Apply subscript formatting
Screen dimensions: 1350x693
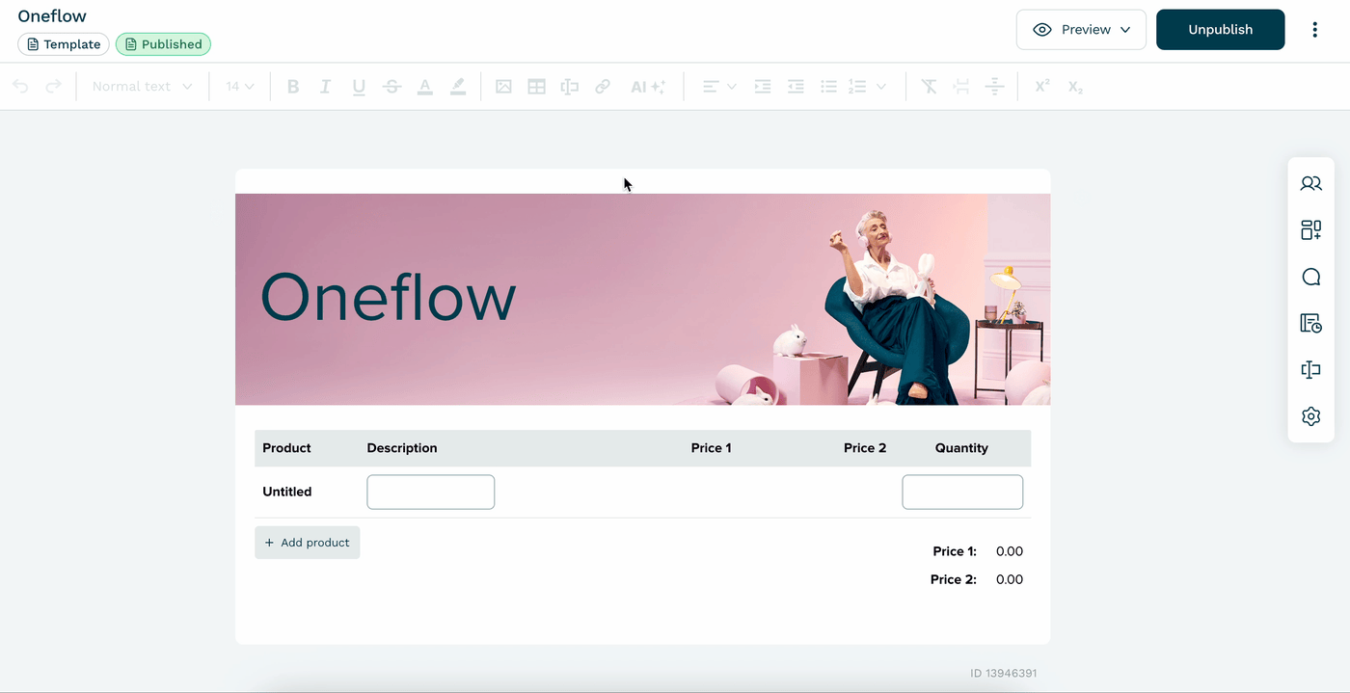(1075, 87)
